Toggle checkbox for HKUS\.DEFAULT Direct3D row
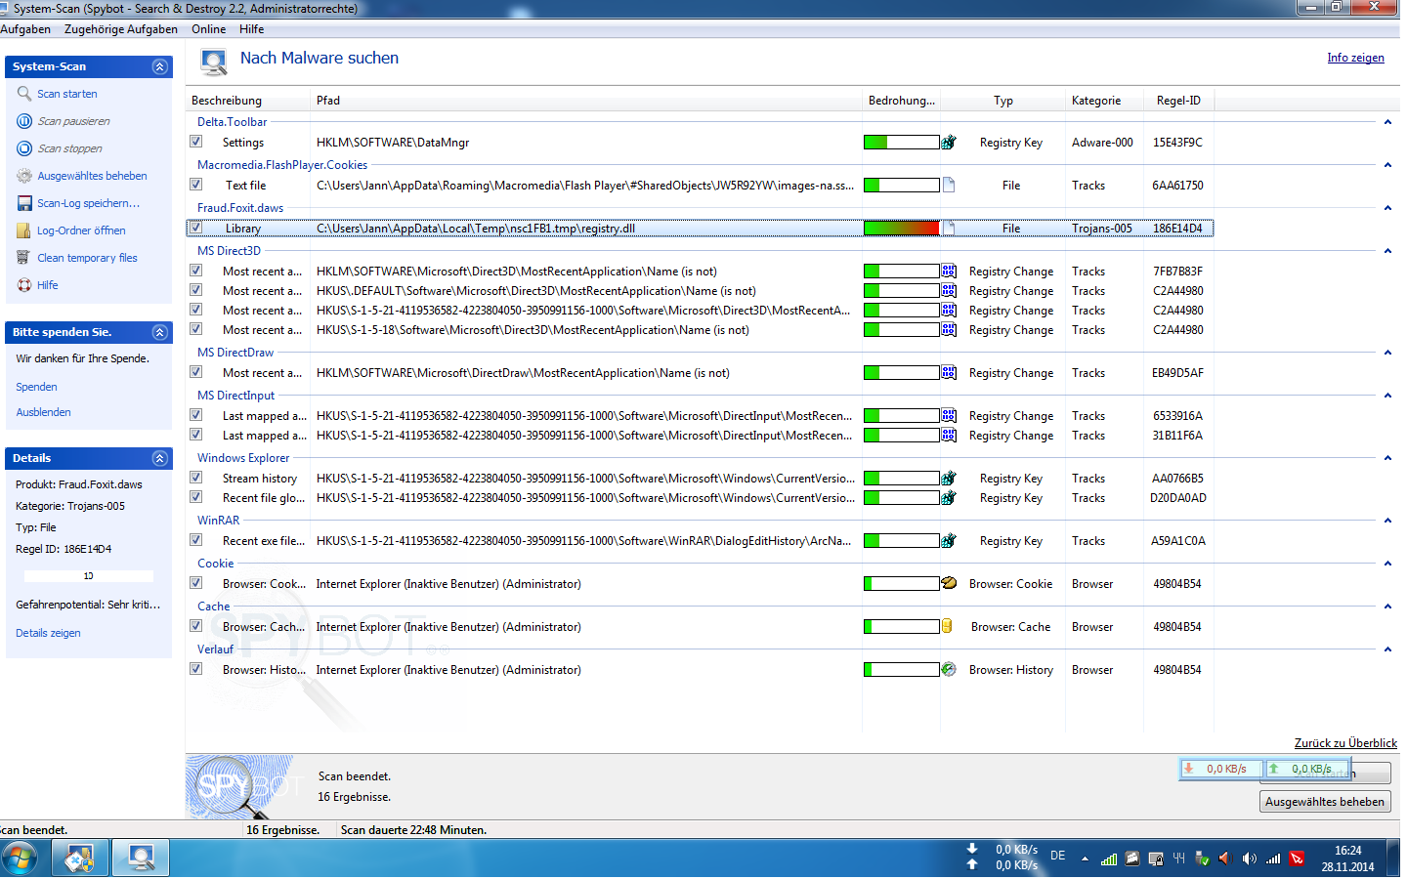The image size is (1407, 879). [x=195, y=290]
